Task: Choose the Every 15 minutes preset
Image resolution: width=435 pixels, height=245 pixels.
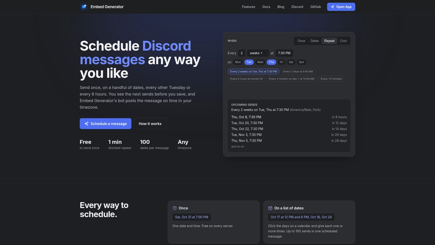Action: [331, 79]
